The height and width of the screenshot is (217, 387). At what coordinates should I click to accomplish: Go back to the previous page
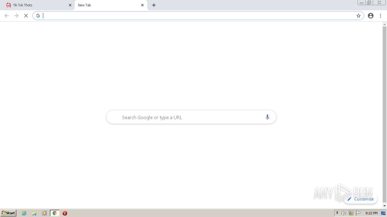pyautogui.click(x=7, y=16)
